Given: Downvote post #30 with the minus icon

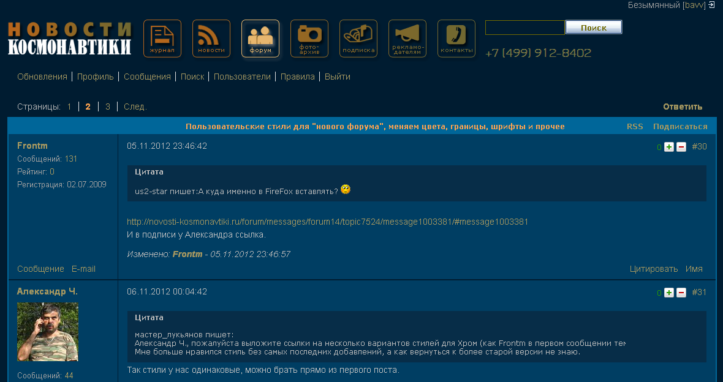Looking at the screenshot, I should 681,147.
